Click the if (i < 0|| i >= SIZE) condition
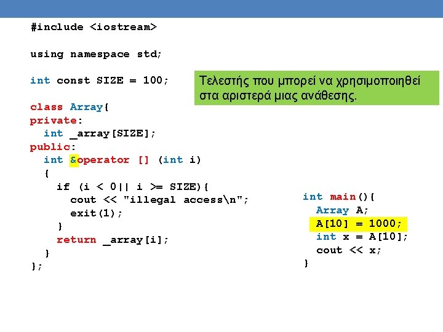The width and height of the screenshot is (443, 332). pos(132,187)
